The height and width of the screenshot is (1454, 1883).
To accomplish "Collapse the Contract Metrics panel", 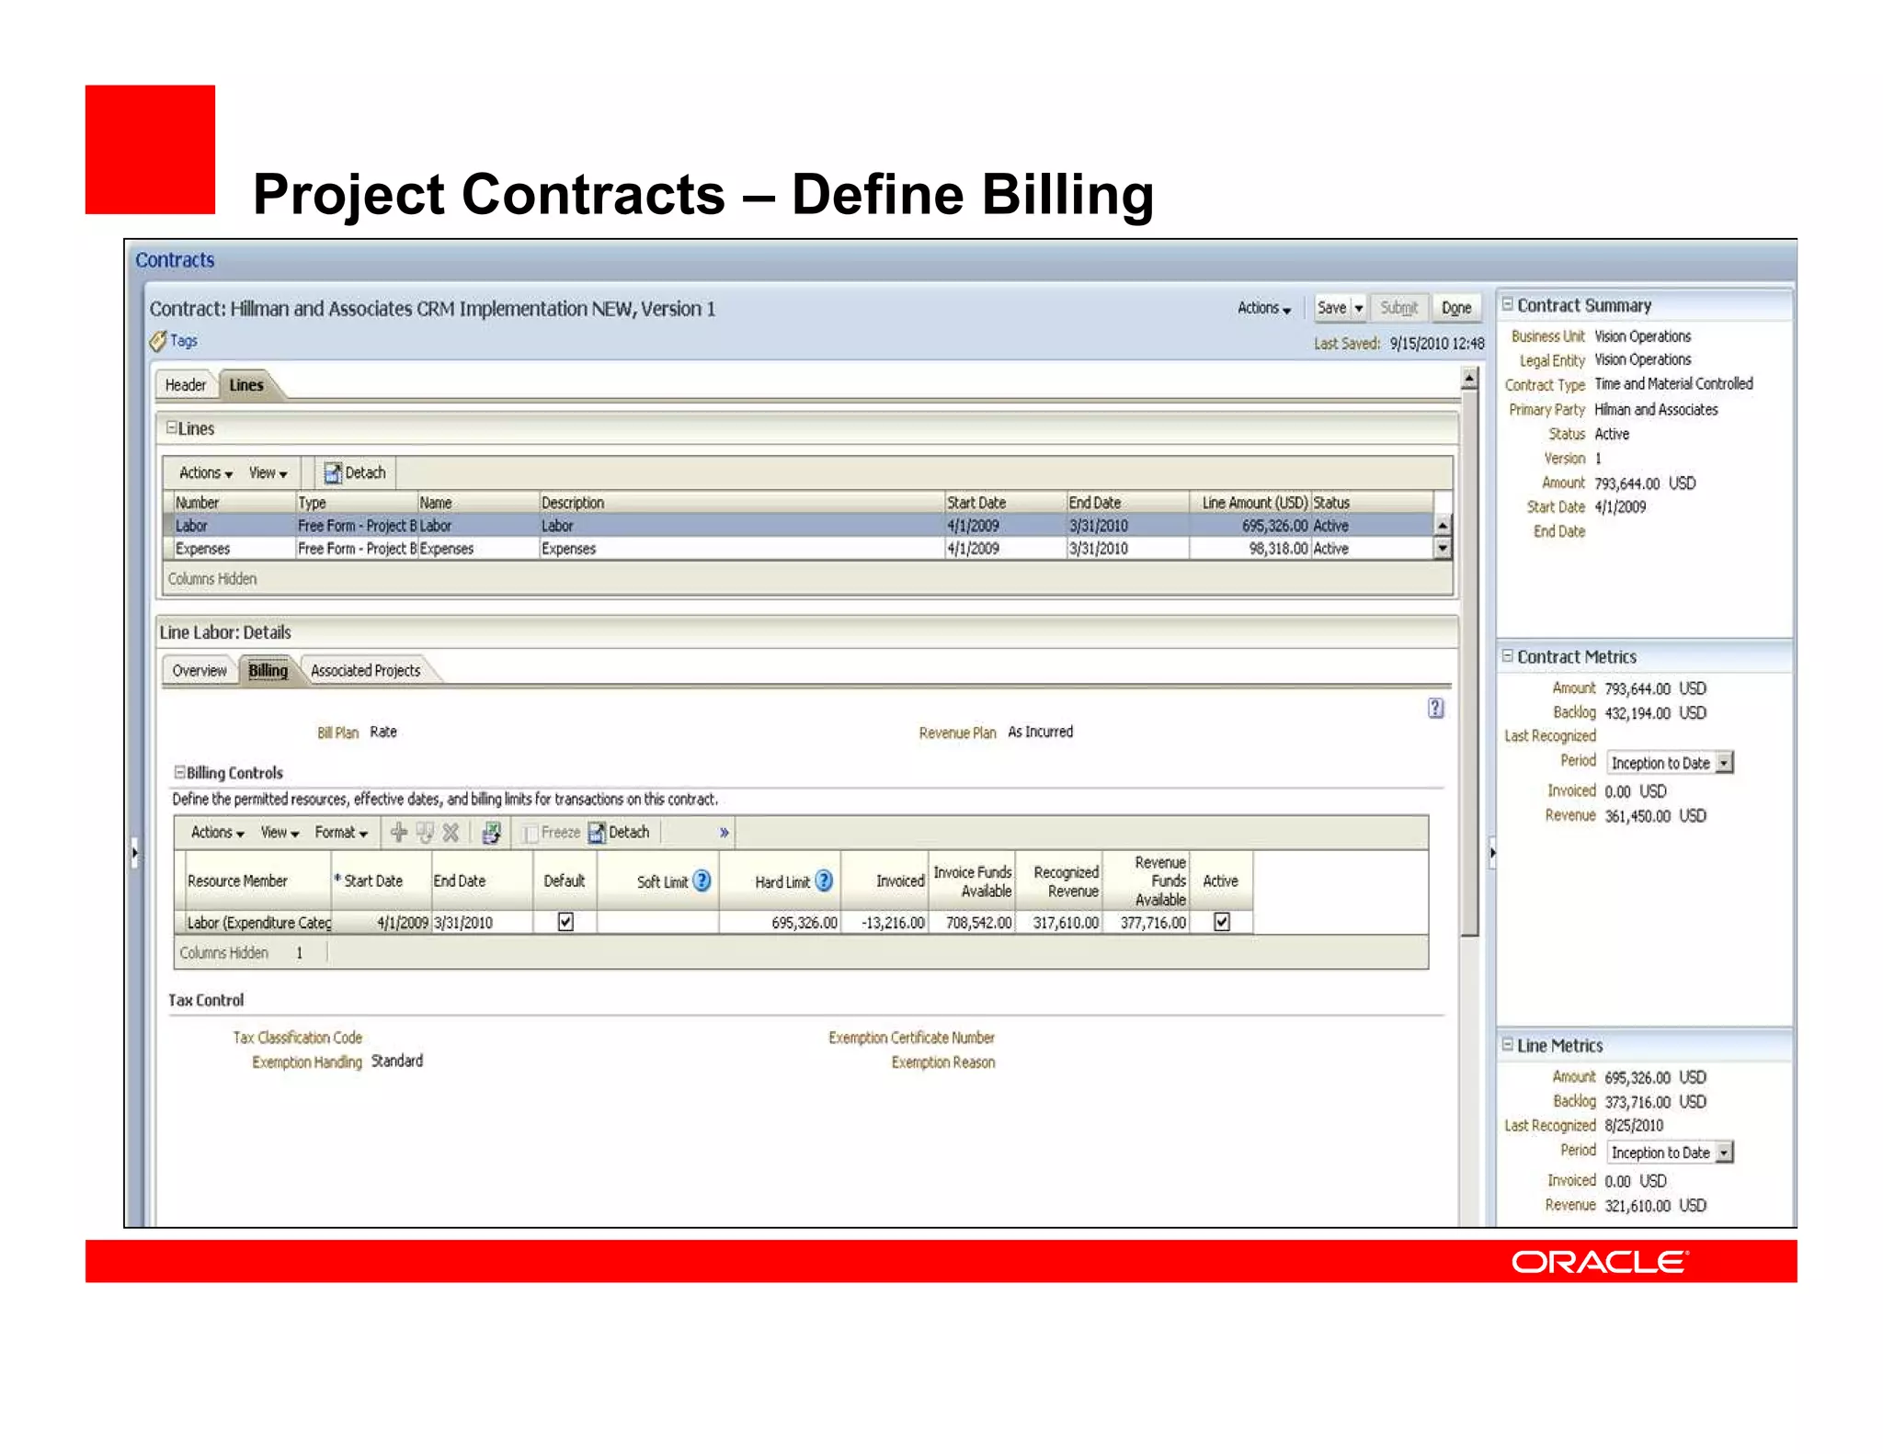I will tap(1508, 656).
